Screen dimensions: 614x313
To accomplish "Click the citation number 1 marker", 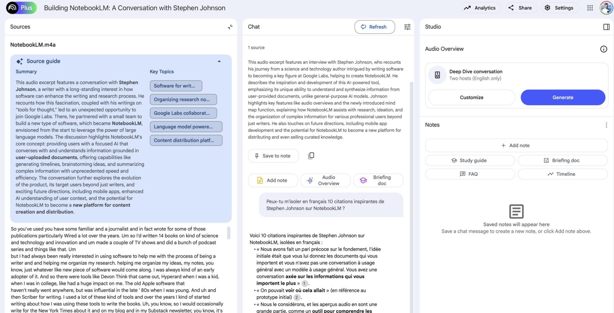I will point(304,283).
